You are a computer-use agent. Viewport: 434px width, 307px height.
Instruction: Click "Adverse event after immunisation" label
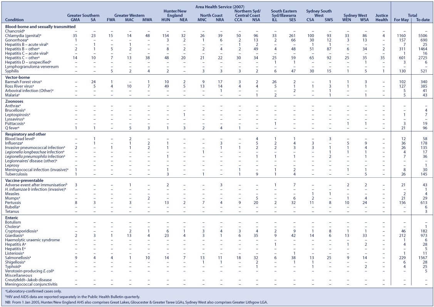click(36, 185)
